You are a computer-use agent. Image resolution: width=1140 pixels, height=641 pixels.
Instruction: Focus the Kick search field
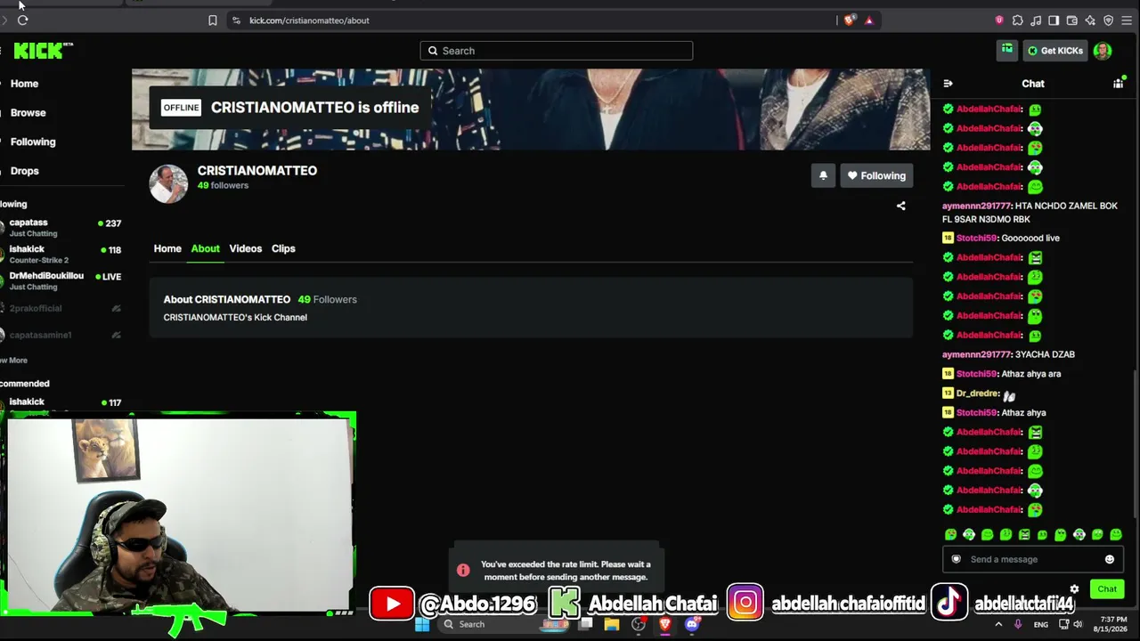(557, 51)
